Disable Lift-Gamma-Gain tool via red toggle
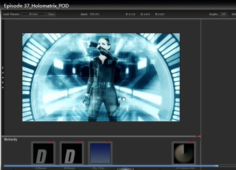Viewport: 236px width, 170px height. coord(191,142)
